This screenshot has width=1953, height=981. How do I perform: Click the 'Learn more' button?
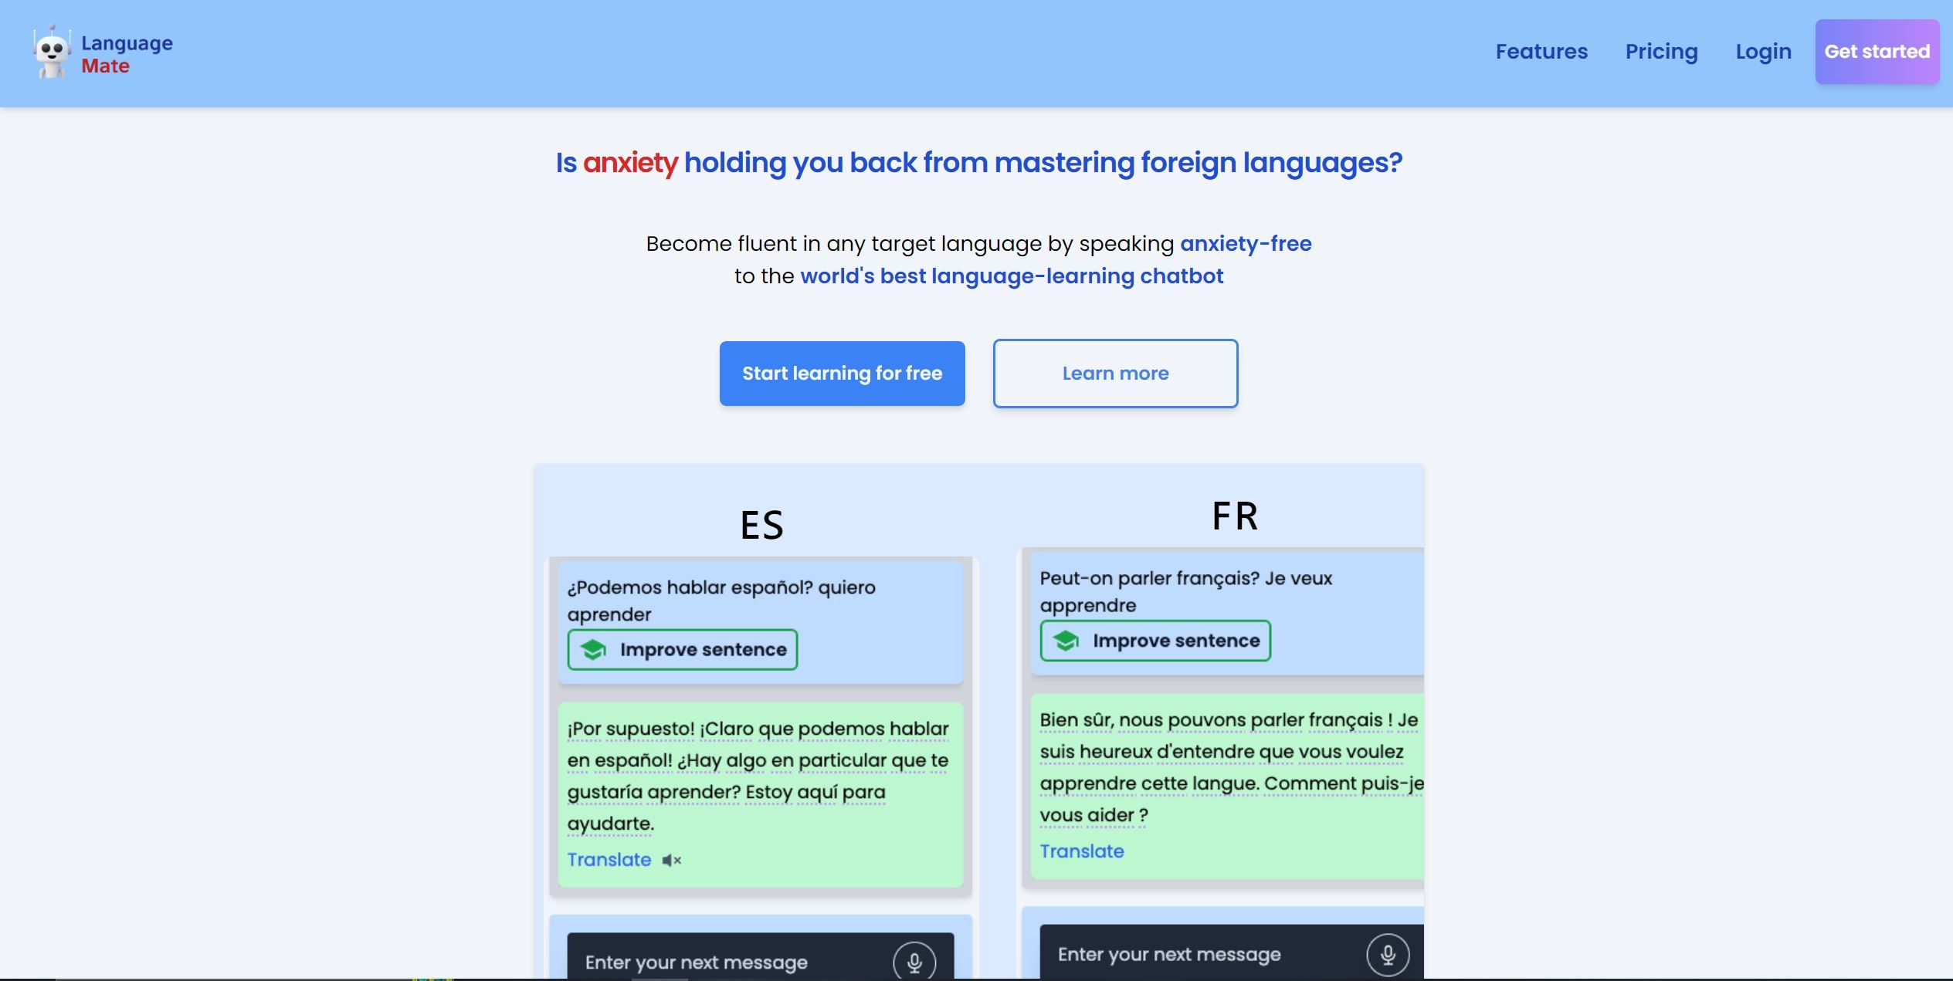[x=1115, y=373]
